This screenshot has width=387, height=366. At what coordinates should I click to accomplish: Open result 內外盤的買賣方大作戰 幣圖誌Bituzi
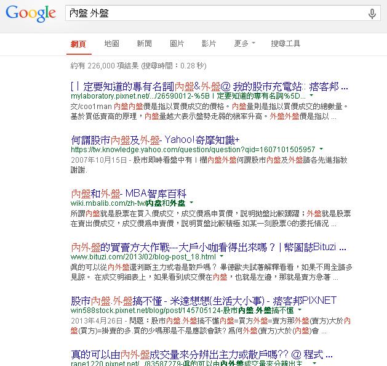209,247
